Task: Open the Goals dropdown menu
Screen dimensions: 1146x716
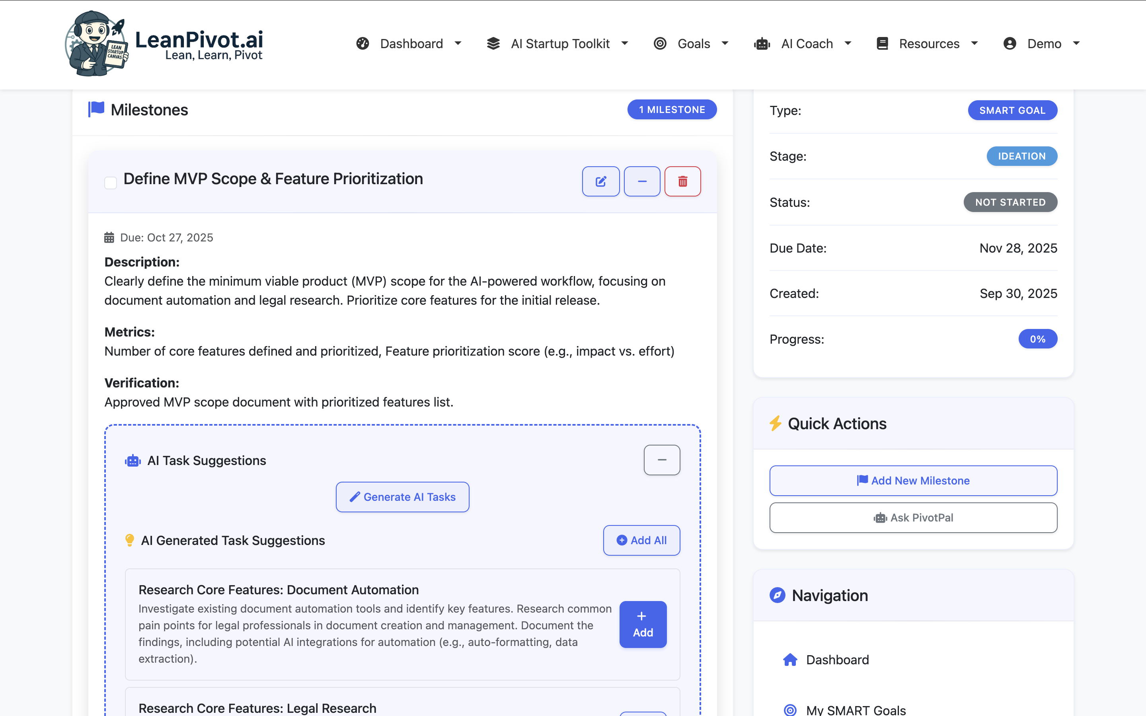Action: click(x=693, y=43)
